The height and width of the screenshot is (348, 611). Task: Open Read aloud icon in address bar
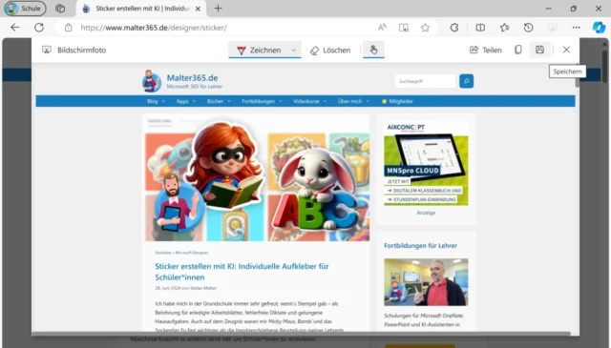click(x=382, y=28)
